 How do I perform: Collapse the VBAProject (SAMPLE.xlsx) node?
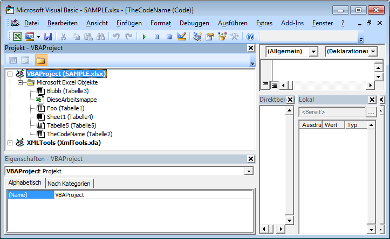(x=10, y=74)
